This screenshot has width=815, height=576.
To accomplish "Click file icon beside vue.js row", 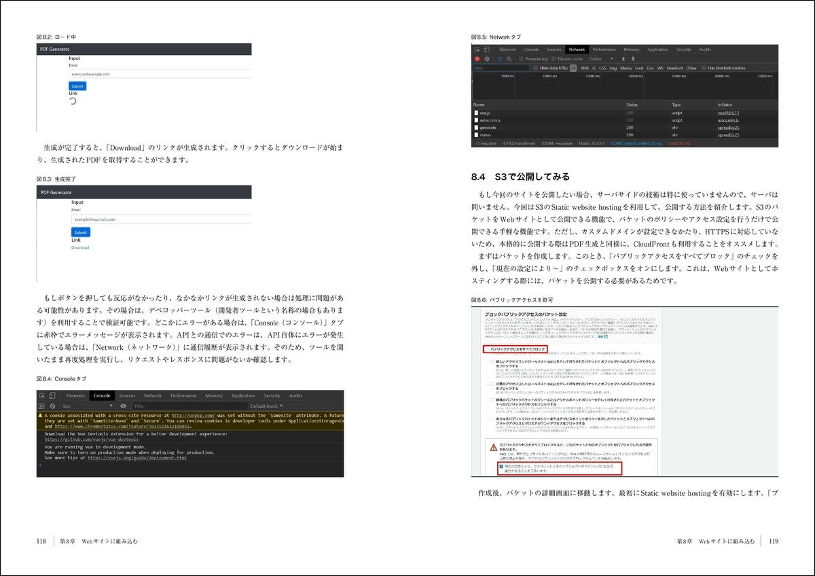I will coord(476,112).
